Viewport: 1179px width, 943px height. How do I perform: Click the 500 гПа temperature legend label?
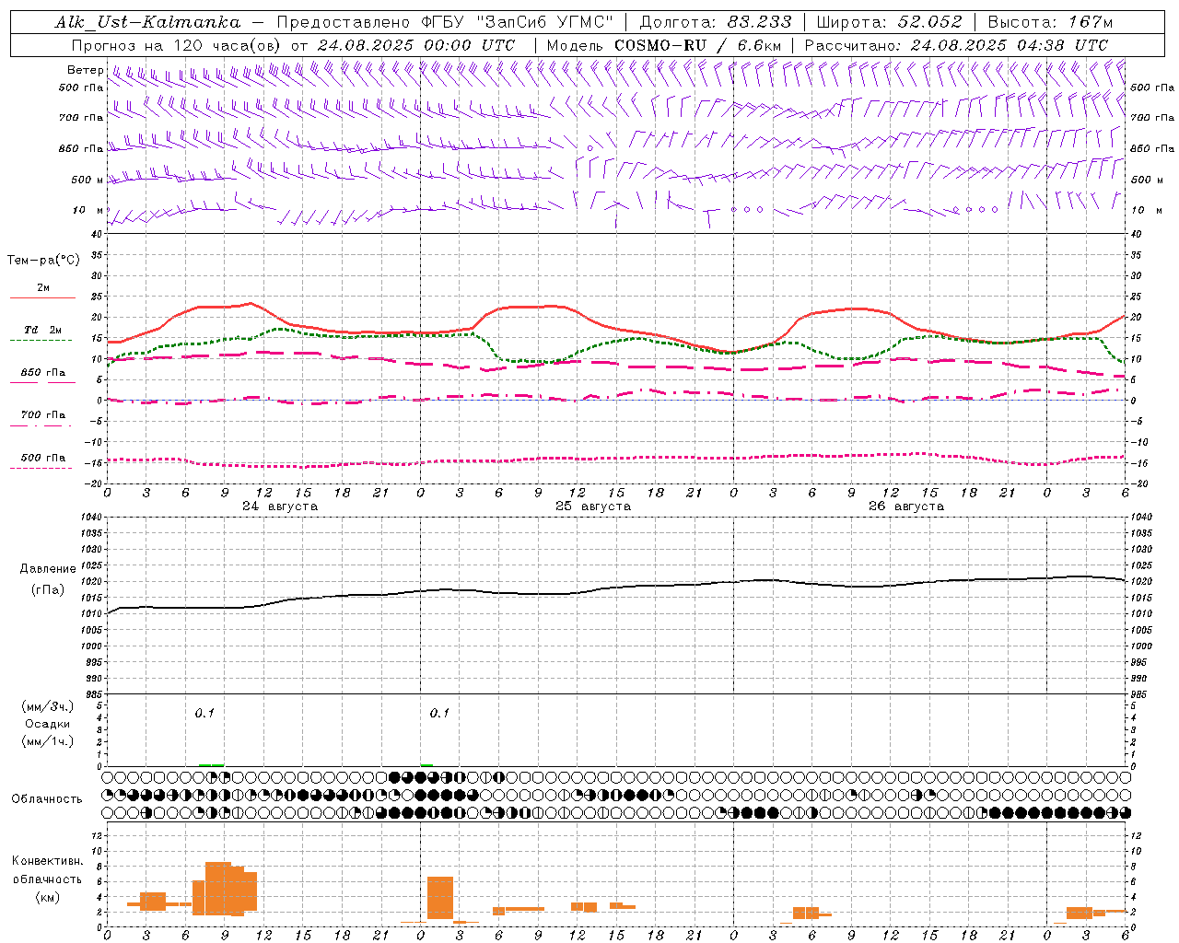43,458
